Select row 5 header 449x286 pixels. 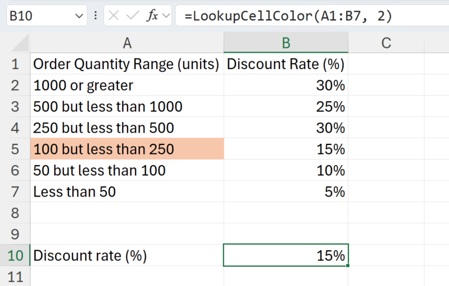[x=15, y=149]
